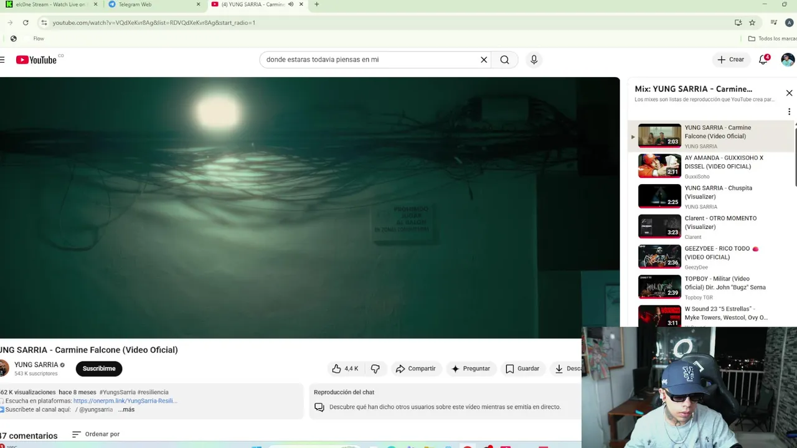Close the Mix playlist panel
This screenshot has width=797, height=448.
[789, 93]
